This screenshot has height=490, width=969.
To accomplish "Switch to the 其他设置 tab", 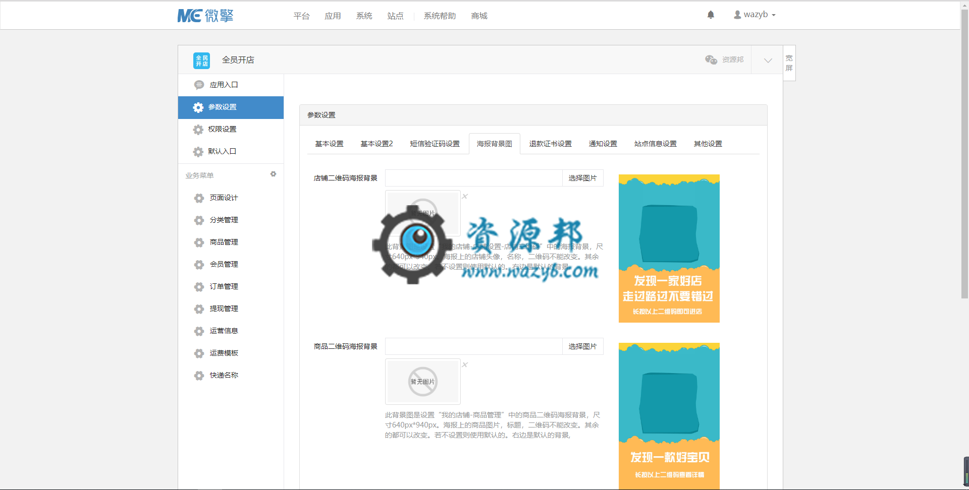I will point(708,144).
